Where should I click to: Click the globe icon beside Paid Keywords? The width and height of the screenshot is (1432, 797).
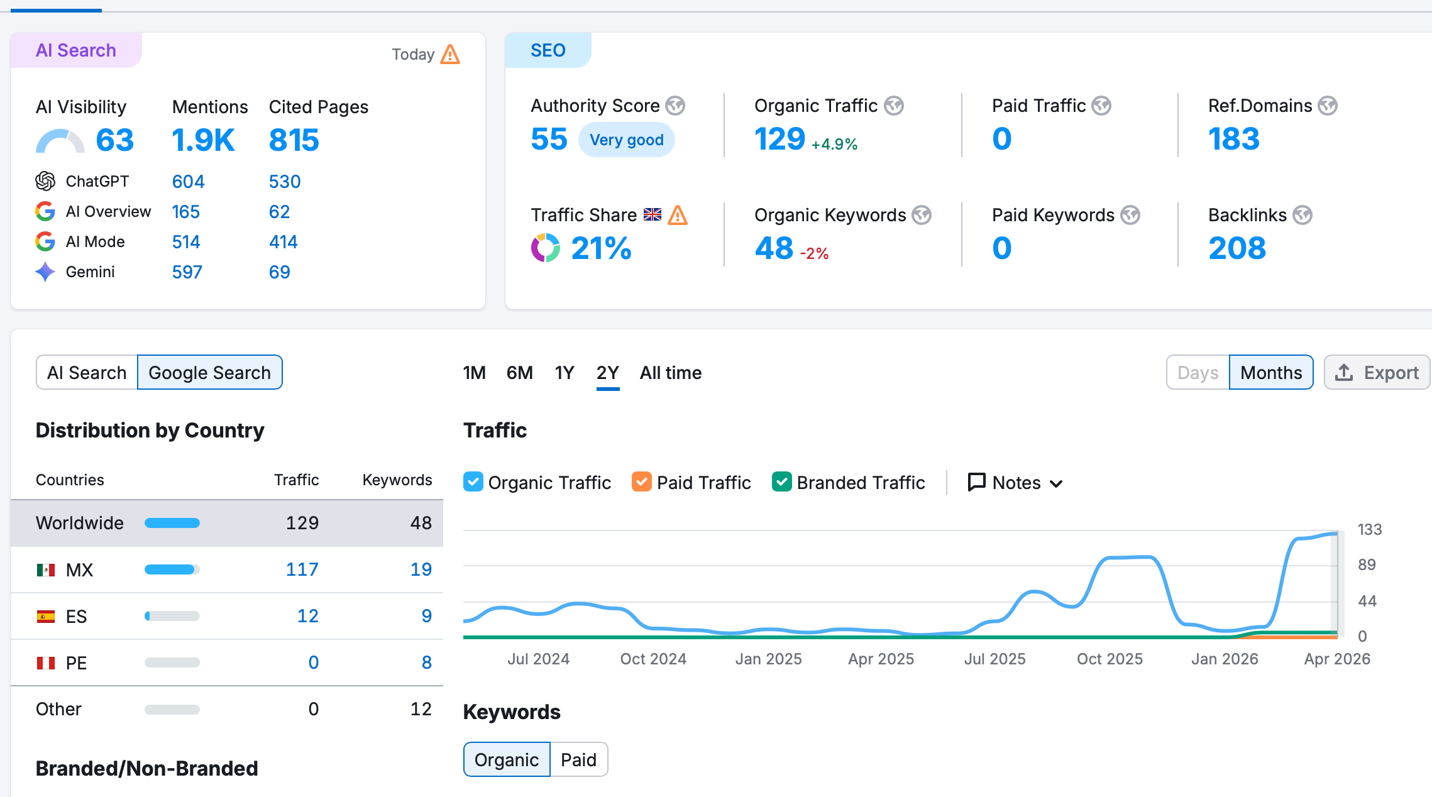[1130, 215]
